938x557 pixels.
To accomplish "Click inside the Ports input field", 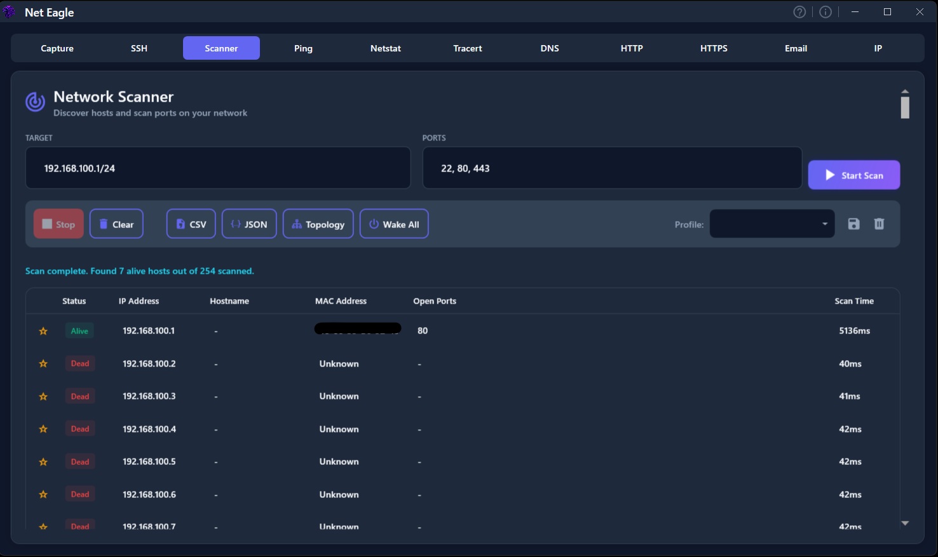I will [x=611, y=168].
